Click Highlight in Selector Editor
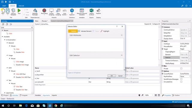This screenshot has height=108, width=192. click(105, 31)
